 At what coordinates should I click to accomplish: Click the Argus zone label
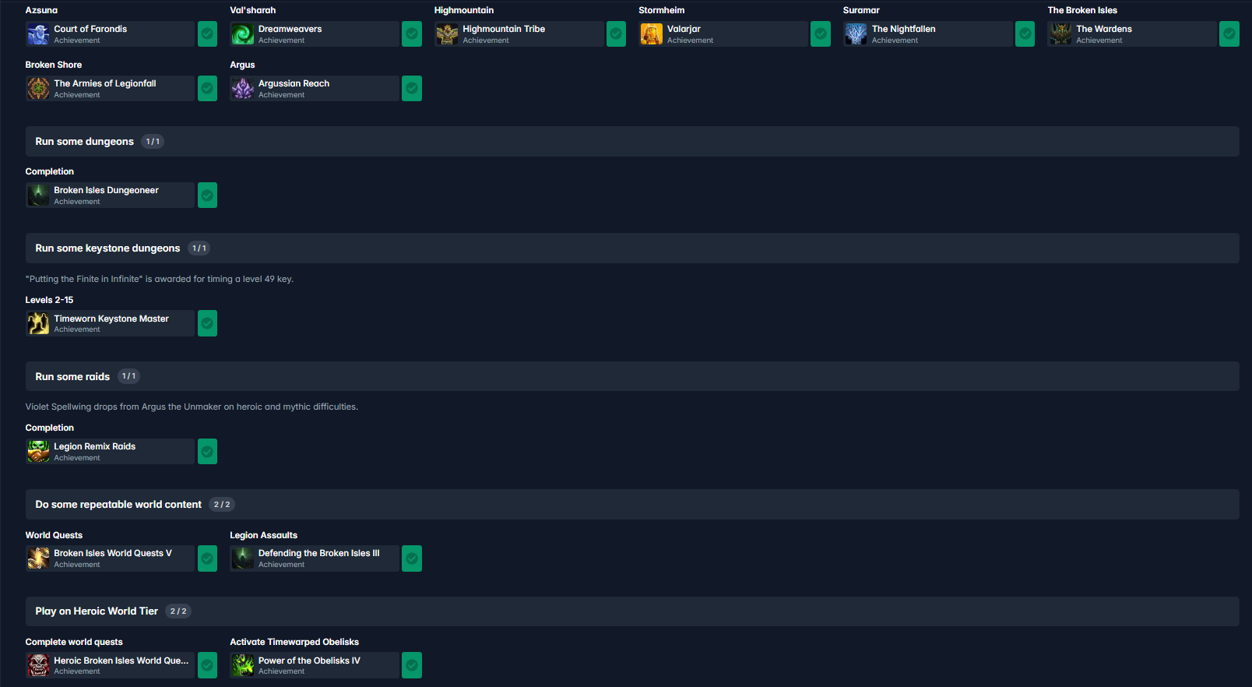(242, 65)
